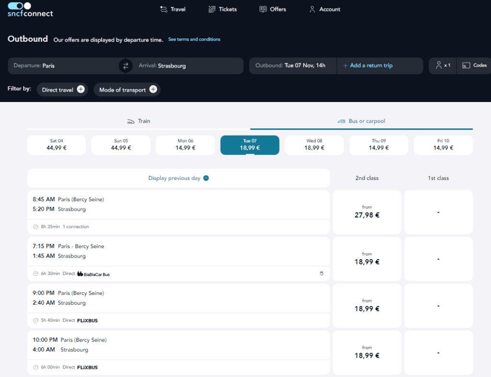
Task: Add the Direct travel filter
Action: [x=81, y=90]
